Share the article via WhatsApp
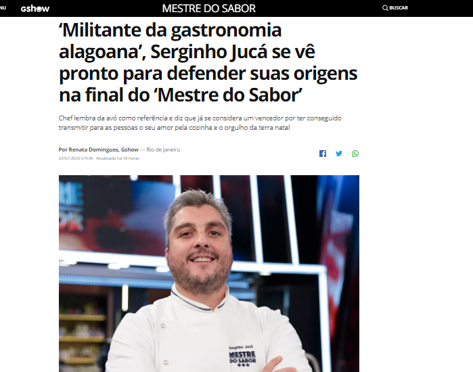This screenshot has width=473, height=372. (355, 154)
